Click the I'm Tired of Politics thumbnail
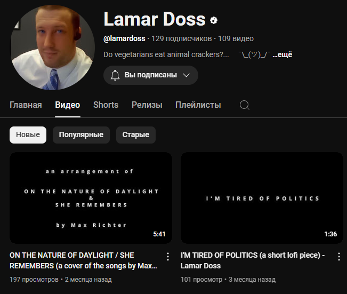 tap(262, 198)
